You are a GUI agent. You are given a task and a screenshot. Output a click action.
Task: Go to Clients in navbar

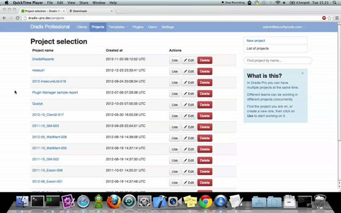(82, 27)
